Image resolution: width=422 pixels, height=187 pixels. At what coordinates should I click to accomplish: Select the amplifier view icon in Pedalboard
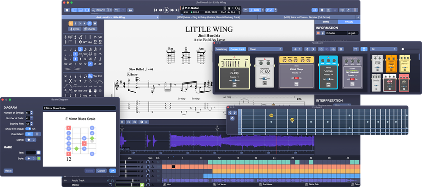click(356, 49)
